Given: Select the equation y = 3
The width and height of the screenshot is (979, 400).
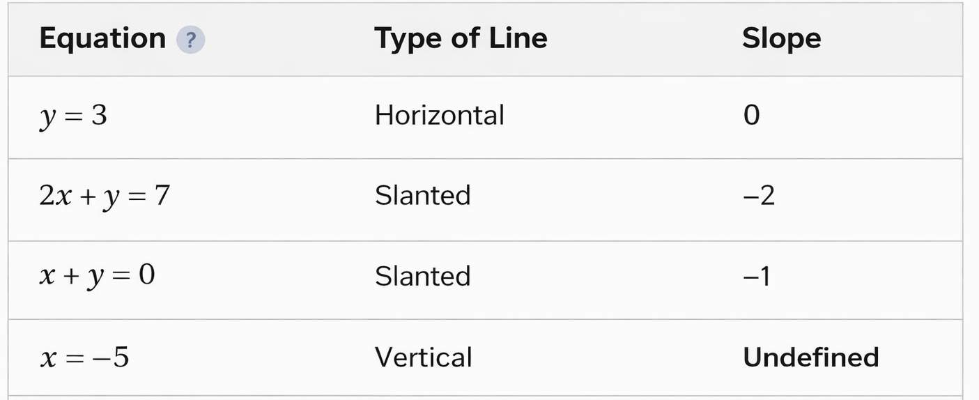Looking at the screenshot, I should (x=73, y=116).
